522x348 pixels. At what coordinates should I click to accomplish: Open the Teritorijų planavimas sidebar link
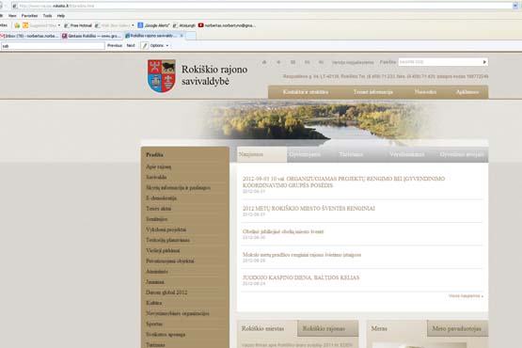pyautogui.click(x=167, y=240)
